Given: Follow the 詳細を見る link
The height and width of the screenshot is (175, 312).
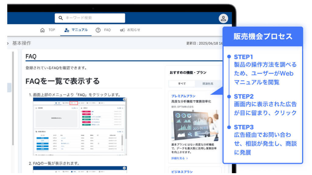Looking at the screenshot, I should pyautogui.click(x=178, y=158).
